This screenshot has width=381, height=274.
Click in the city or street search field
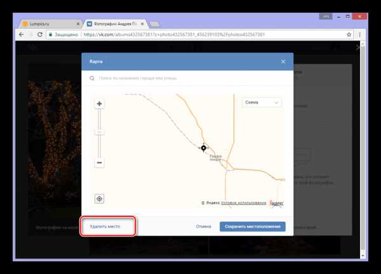click(187, 78)
